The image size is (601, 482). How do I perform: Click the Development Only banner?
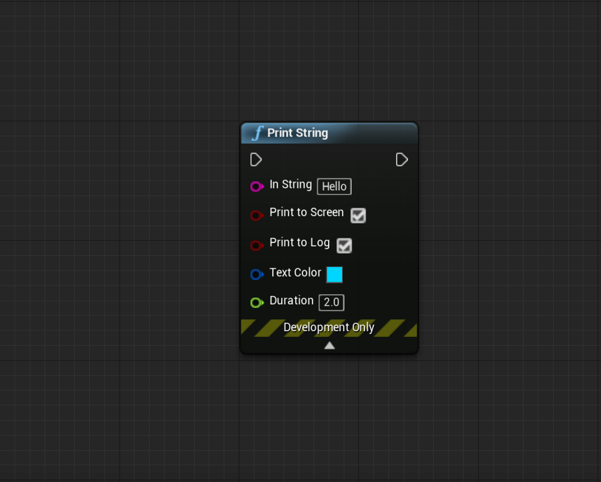point(329,328)
